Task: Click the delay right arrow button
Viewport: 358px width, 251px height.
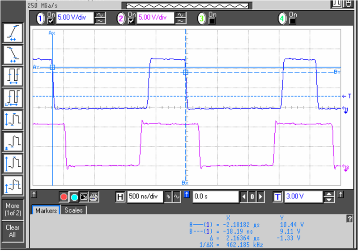Action: 260,197
